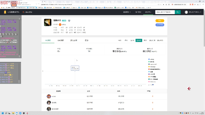The width and height of the screenshot is (205, 115).
Task: Click the blue browser icon on the taskbar
Action: (17, 113)
